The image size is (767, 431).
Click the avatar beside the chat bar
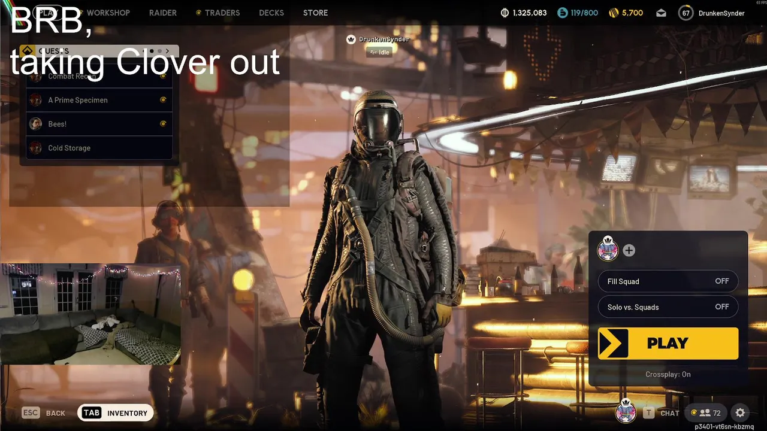tap(626, 411)
